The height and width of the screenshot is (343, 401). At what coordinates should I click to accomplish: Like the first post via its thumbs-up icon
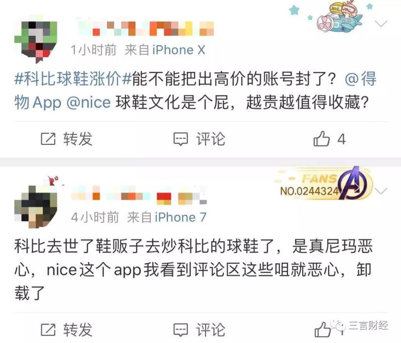click(x=321, y=138)
